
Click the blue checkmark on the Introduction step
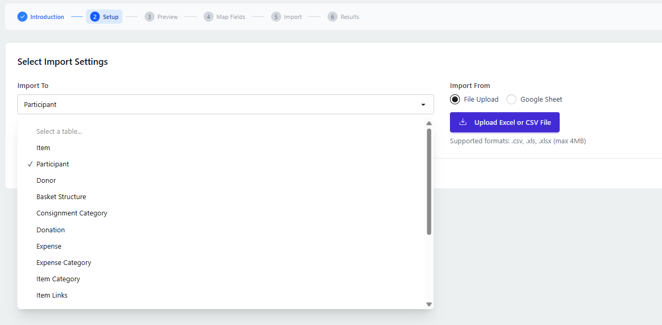point(22,16)
